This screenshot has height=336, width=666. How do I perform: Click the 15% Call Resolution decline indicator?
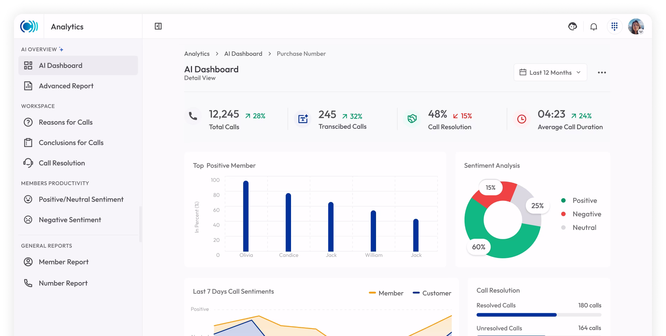pyautogui.click(x=462, y=116)
